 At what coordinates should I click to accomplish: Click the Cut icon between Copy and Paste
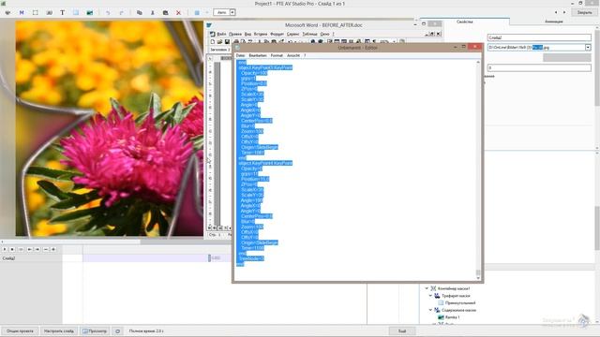coord(152,12)
